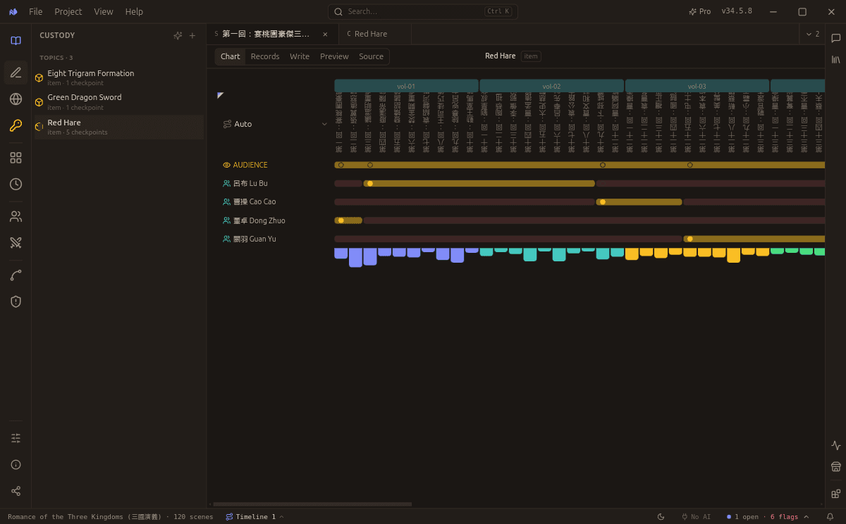The image size is (846, 524).
Task: Open the Project menu
Action: (x=68, y=11)
